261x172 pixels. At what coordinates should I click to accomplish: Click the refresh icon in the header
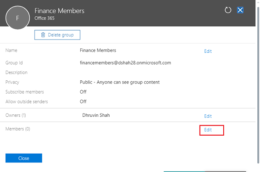click(228, 10)
